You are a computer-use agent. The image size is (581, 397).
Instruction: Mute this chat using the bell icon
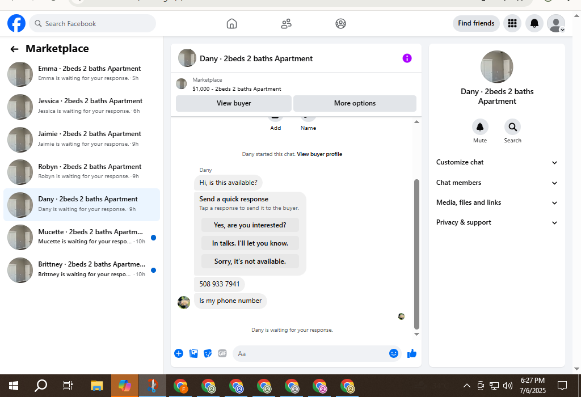[480, 127]
